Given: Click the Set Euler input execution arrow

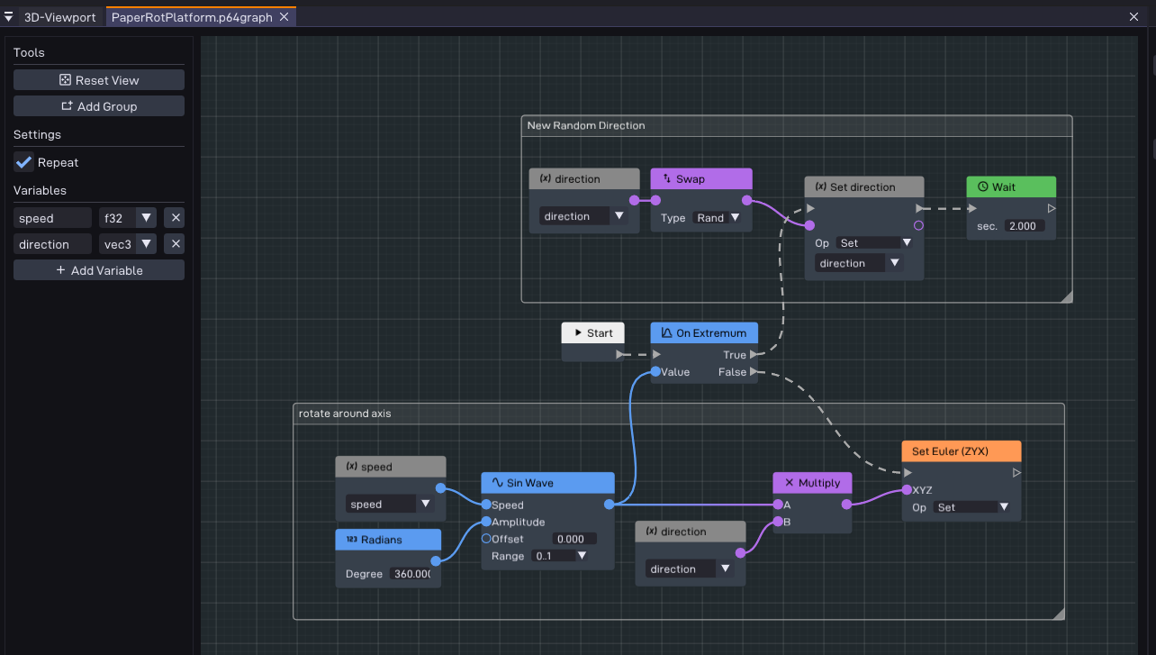Looking at the screenshot, I should 908,472.
